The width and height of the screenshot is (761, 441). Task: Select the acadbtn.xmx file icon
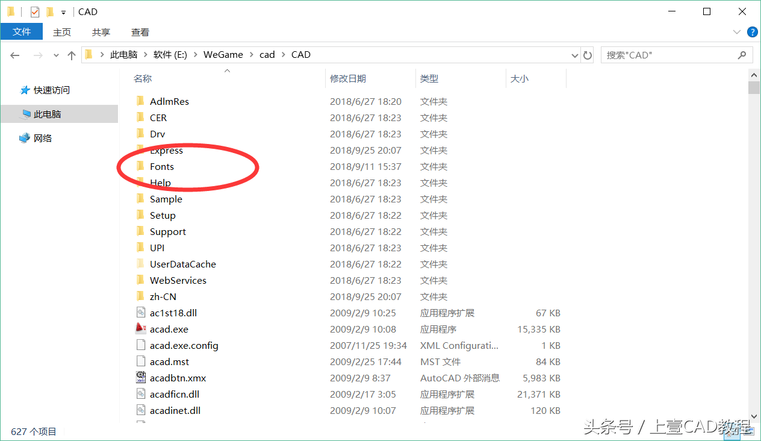point(141,378)
